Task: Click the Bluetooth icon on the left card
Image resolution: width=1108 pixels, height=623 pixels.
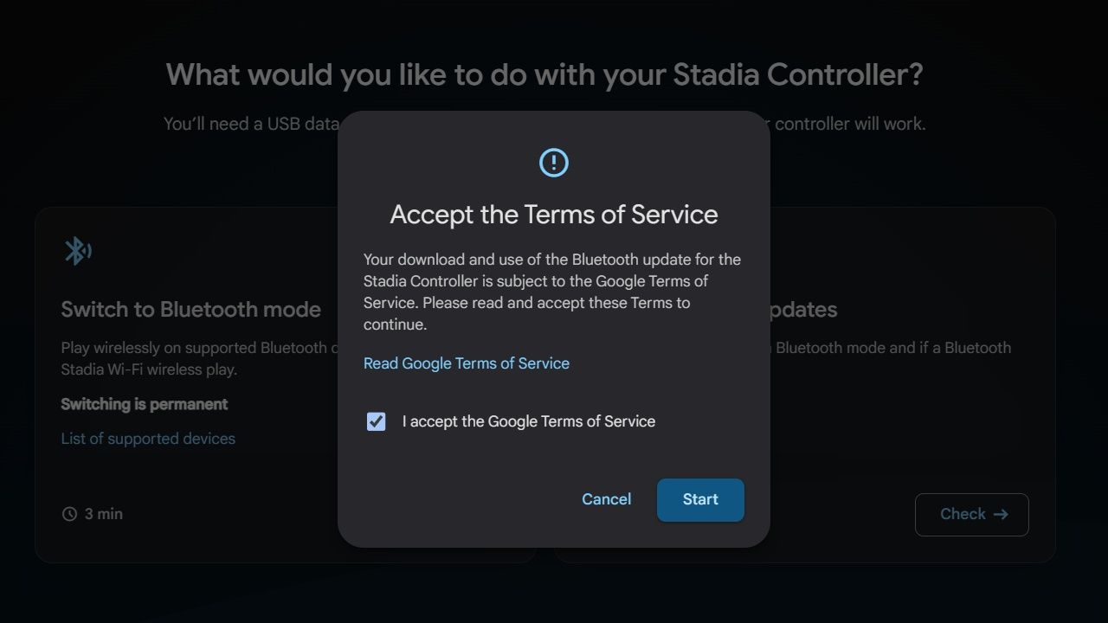Action: (x=77, y=251)
